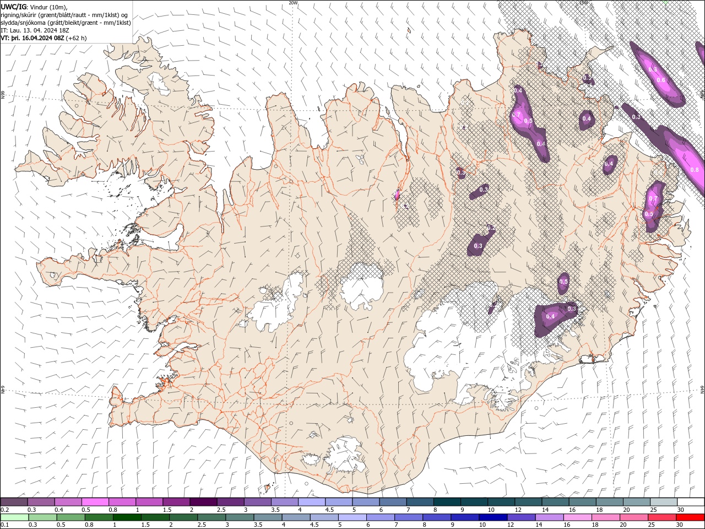Select the '25' label under the bottom legend
This screenshot has width=705, height=529.
(652, 525)
